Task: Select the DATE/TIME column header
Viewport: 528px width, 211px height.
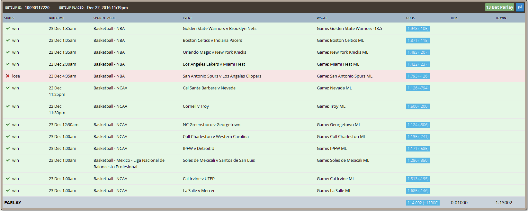Action: [x=57, y=18]
